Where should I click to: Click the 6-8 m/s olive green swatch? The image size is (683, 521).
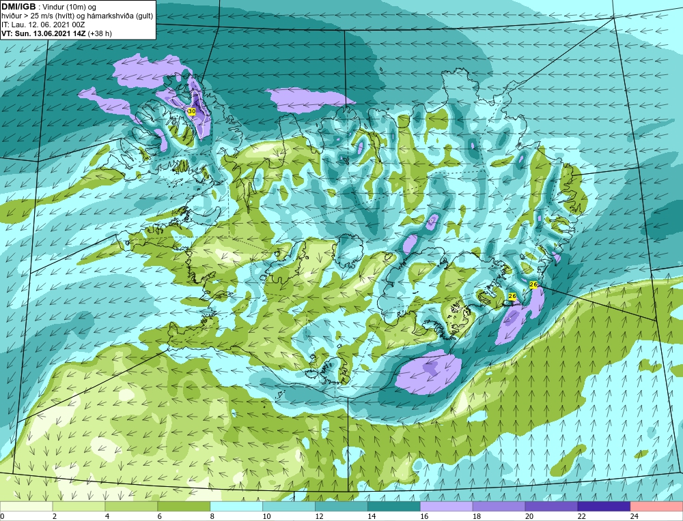(x=184, y=507)
